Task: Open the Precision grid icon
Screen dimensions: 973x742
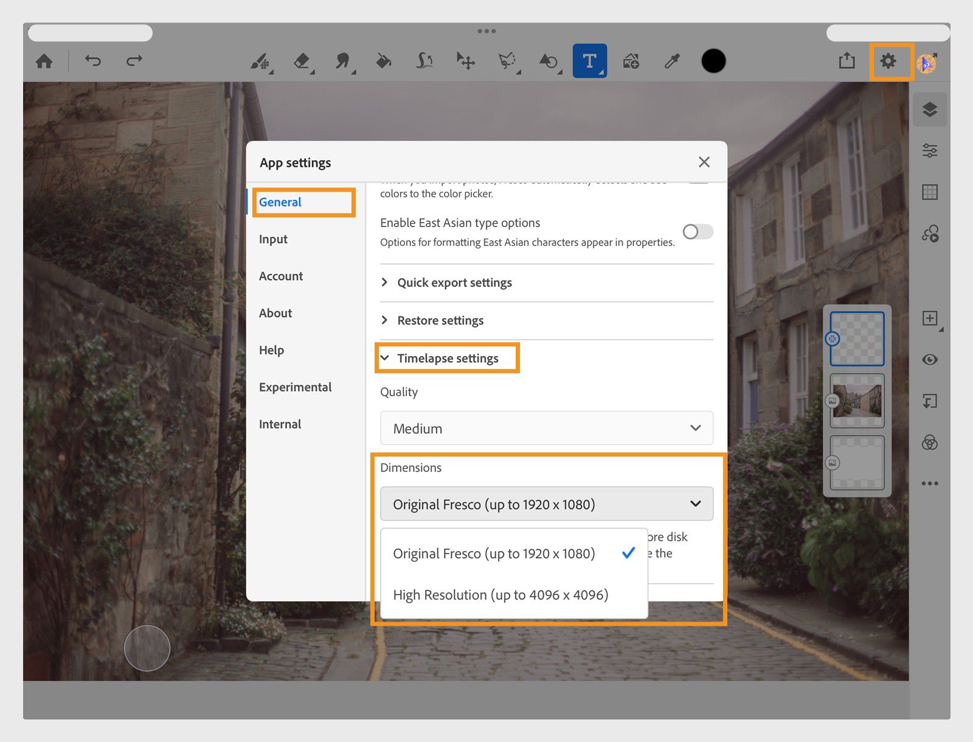Action: 930,192
